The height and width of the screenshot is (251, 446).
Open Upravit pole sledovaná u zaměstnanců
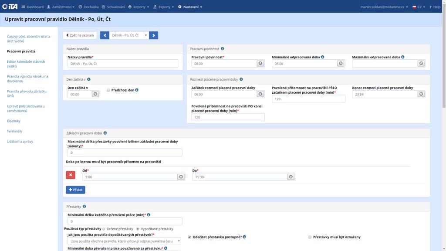(26, 109)
